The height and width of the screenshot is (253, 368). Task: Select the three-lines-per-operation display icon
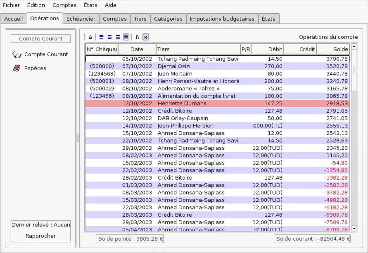(x=118, y=37)
